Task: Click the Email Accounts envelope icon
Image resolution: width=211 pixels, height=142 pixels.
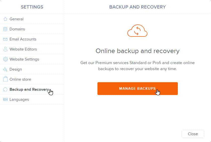Action: [x=5, y=39]
